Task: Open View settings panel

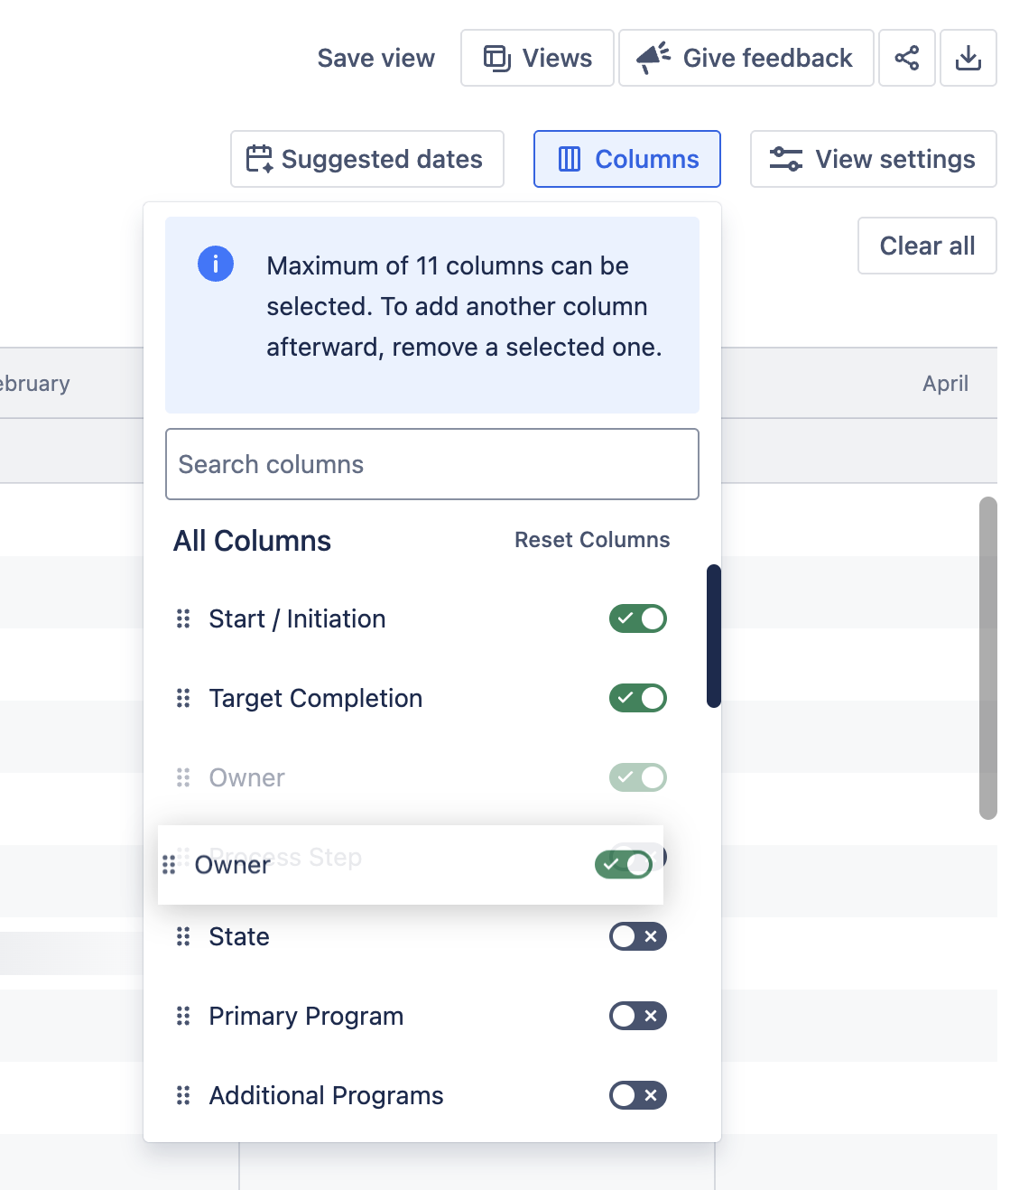Action: pos(873,159)
